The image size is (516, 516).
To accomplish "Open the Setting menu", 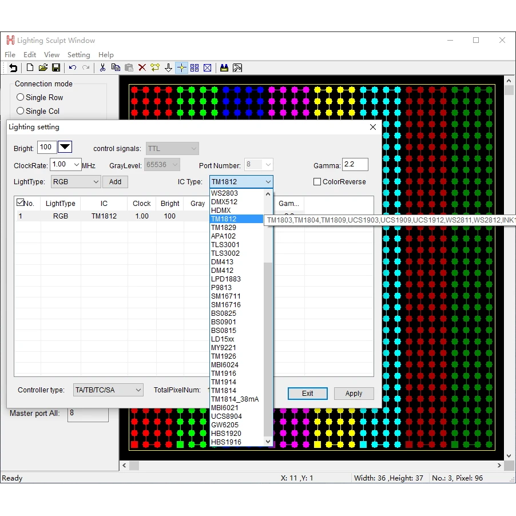I will point(78,54).
